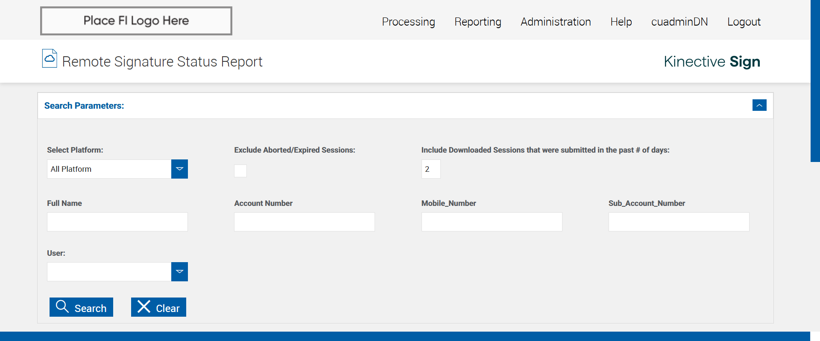Click the vertical page scrollbar
820x341 pixels.
[x=815, y=81]
